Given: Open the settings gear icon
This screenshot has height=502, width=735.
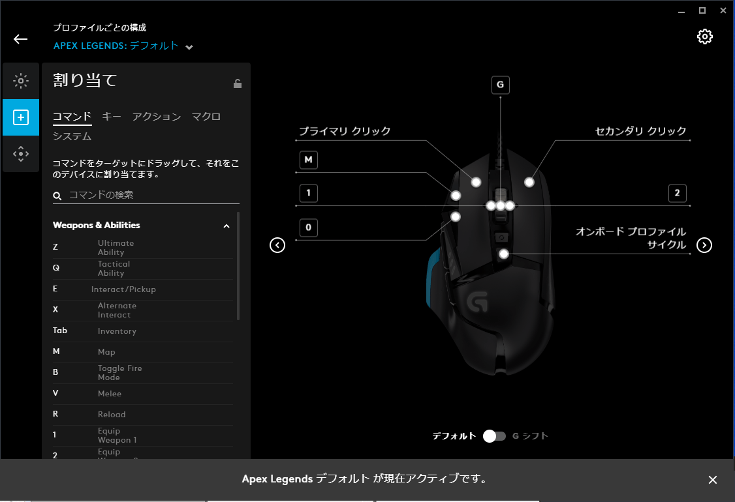Looking at the screenshot, I should point(704,37).
